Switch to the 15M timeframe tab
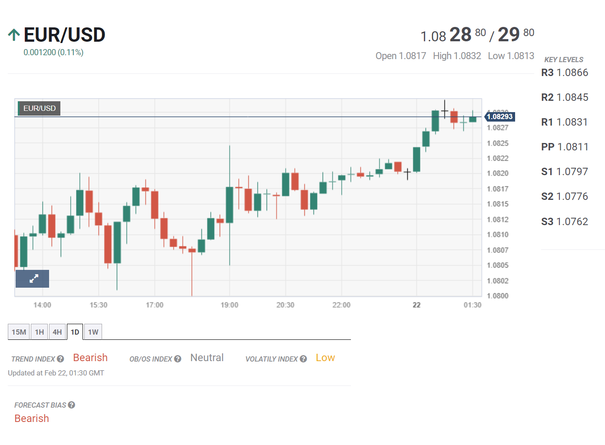 point(19,332)
